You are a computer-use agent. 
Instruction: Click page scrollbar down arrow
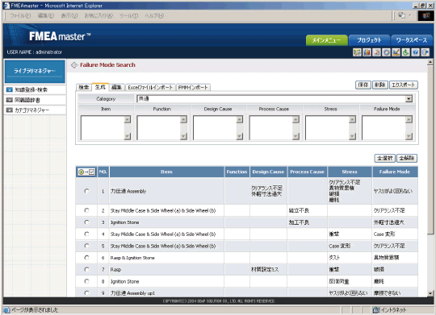point(430,293)
